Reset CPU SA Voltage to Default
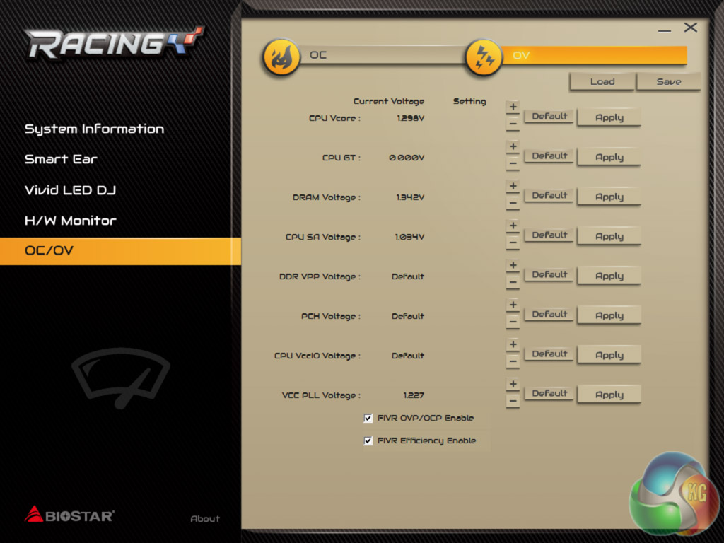 549,235
